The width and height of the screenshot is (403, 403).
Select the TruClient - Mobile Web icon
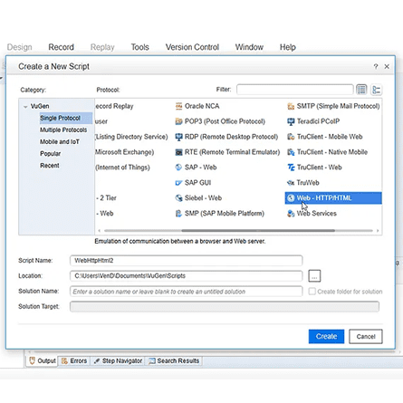[x=291, y=137]
